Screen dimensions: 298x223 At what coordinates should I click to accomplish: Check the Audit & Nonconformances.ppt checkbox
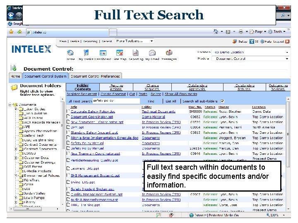point(68,200)
